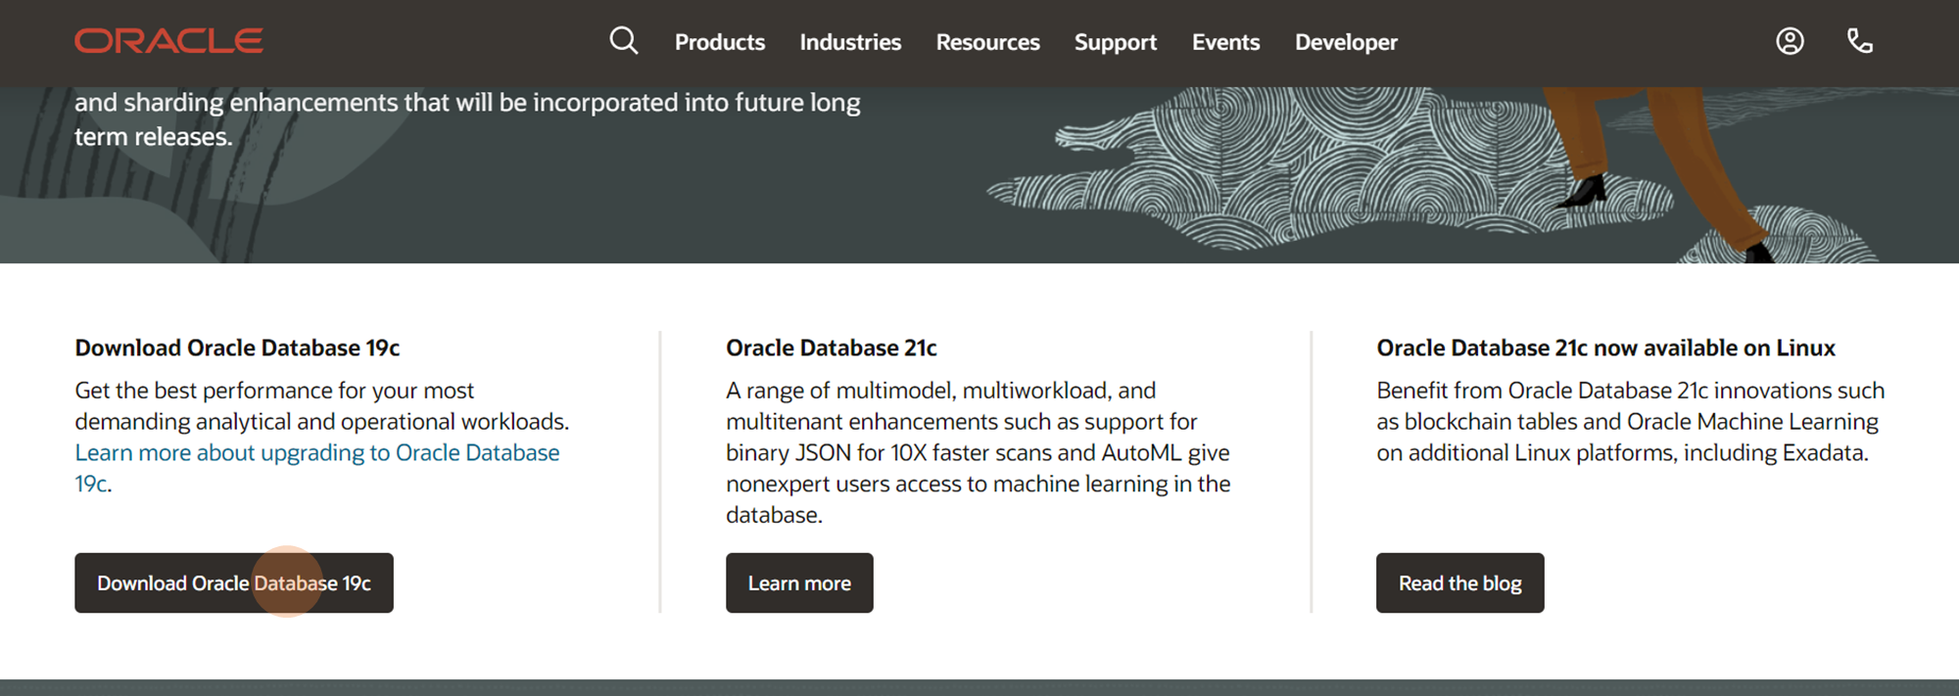Click the account profile icon
The width and height of the screenshot is (1959, 696).
1790,41
